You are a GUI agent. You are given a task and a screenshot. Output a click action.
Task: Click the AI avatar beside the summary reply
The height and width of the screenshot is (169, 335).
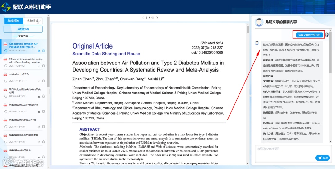(x=257, y=43)
